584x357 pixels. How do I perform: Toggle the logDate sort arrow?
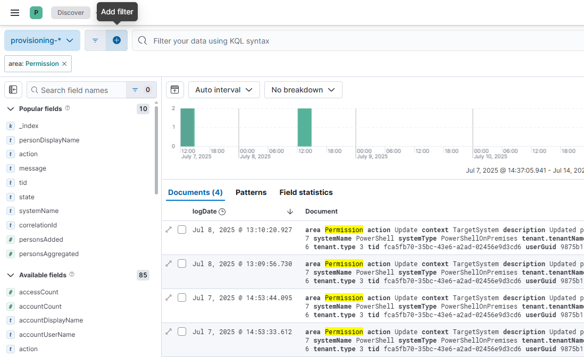click(290, 211)
